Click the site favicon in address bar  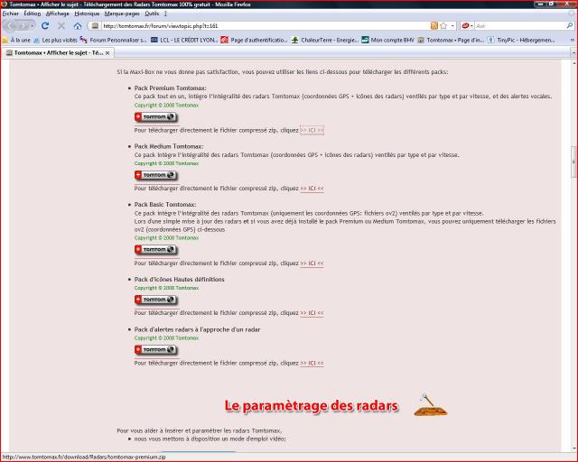coord(95,26)
